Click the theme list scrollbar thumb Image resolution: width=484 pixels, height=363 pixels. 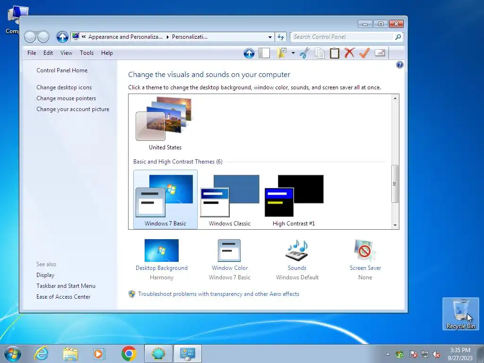pos(395,184)
